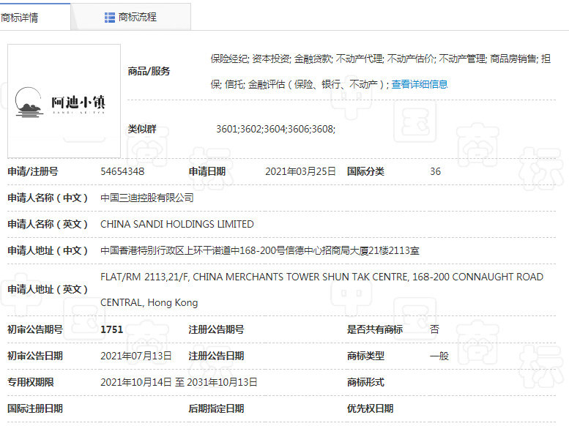
Task: Click the 商标类型 value 一般
Action: [439, 356]
